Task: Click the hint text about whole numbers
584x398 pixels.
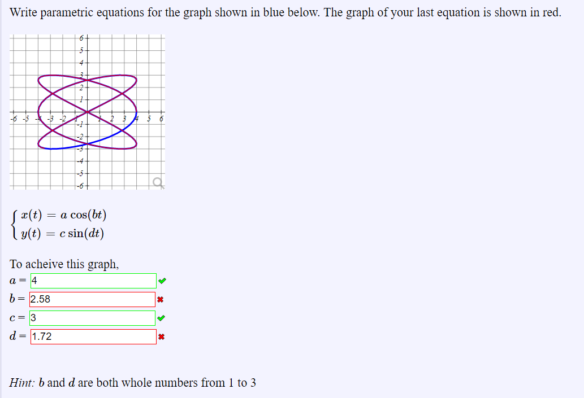Action: 132,382
